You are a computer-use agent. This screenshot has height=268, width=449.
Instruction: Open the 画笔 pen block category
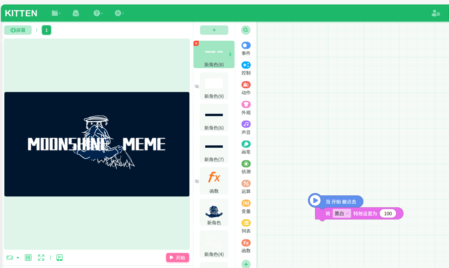point(246,148)
